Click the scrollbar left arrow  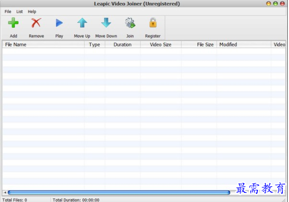pyautogui.click(x=5, y=192)
